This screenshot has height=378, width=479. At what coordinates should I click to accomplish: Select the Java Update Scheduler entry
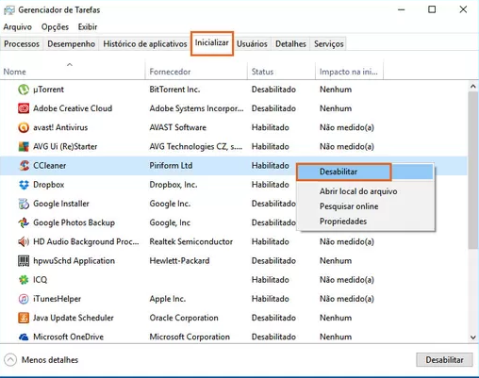point(74,318)
